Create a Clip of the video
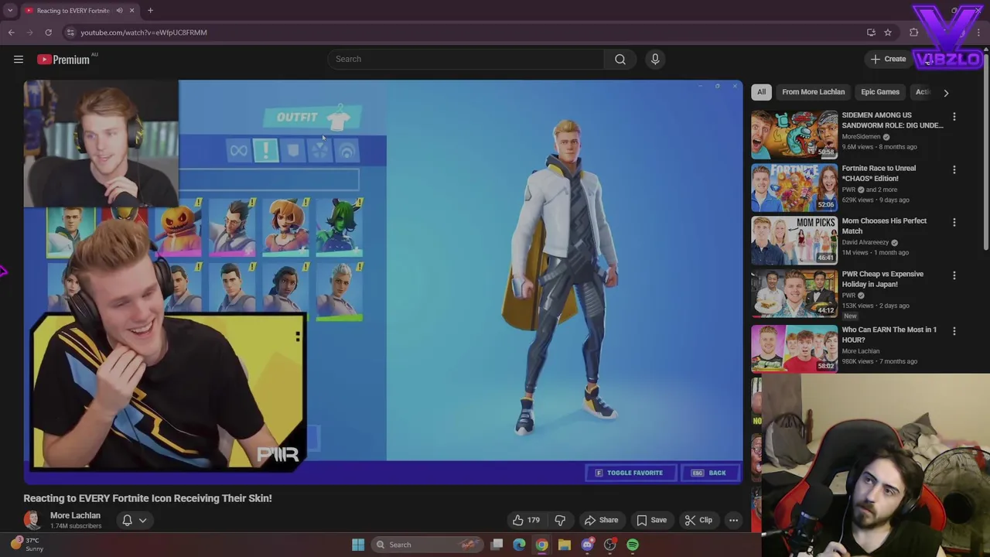The width and height of the screenshot is (990, 557). pos(698,520)
